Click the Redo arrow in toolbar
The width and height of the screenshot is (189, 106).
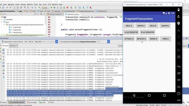10,8
